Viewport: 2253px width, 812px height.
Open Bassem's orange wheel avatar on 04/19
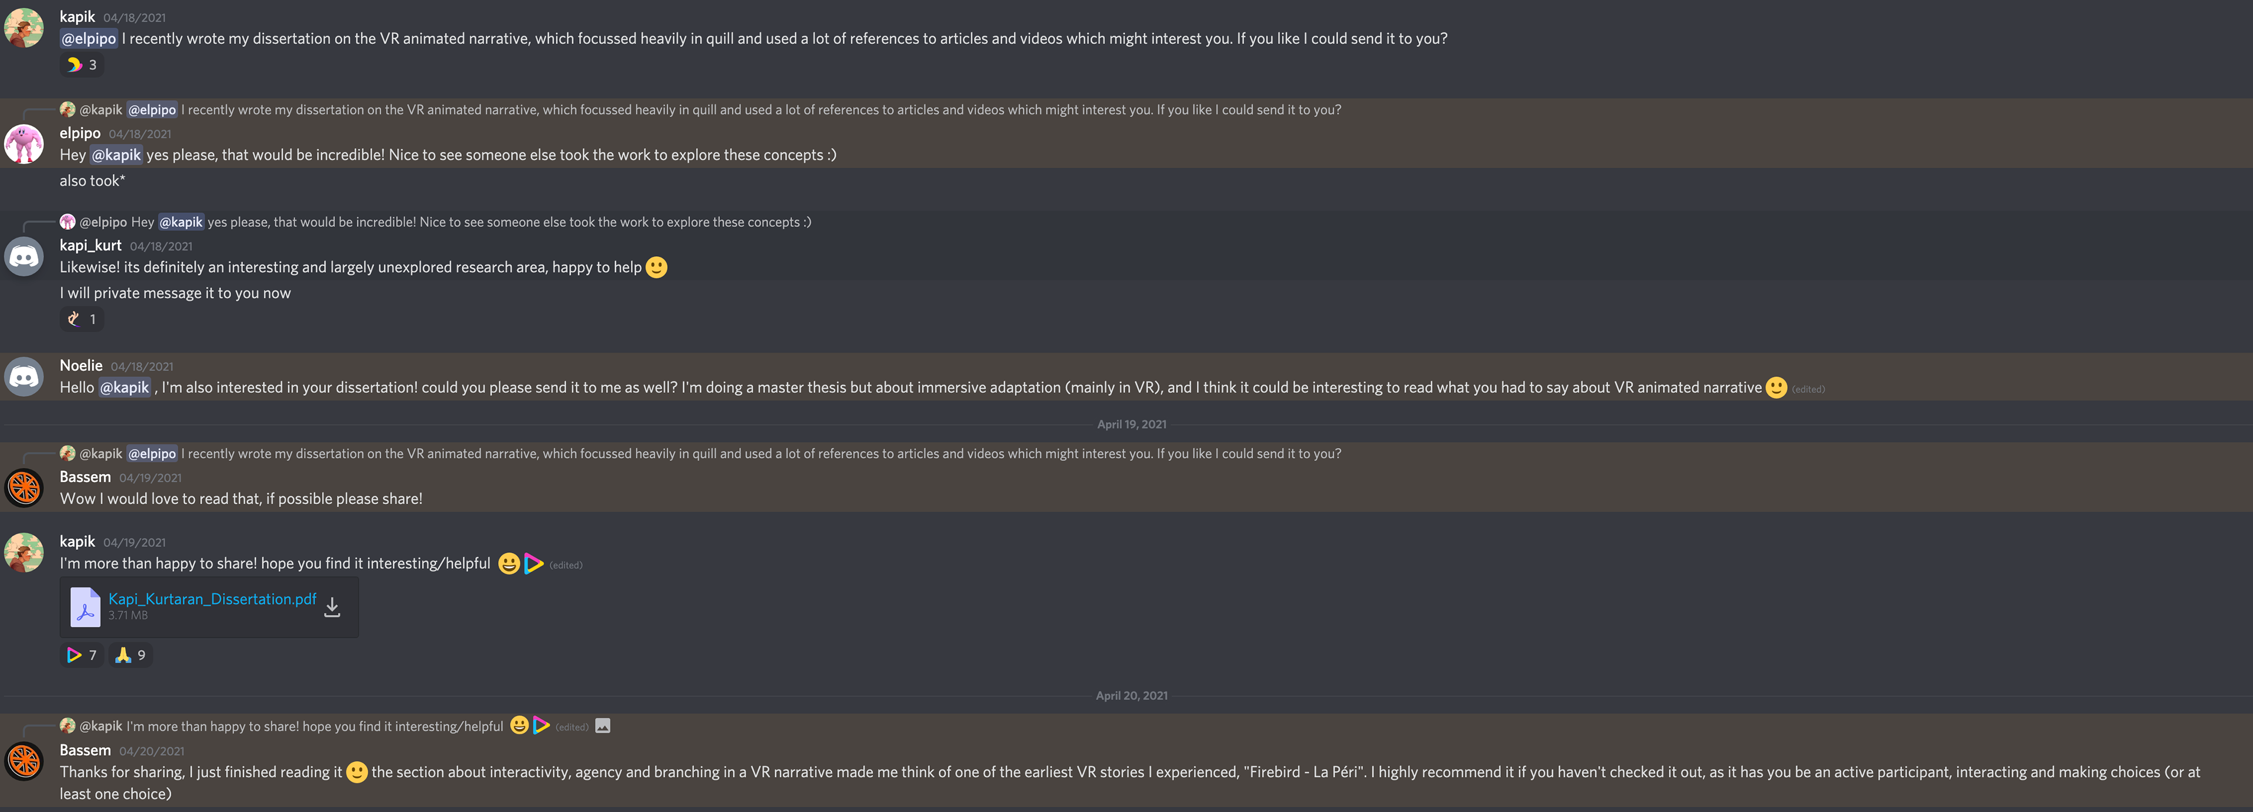[x=25, y=488]
